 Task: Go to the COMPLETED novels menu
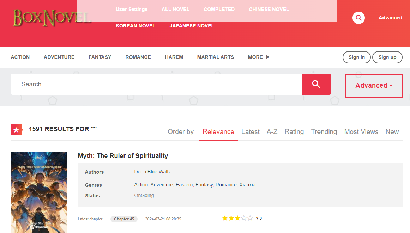(219, 9)
